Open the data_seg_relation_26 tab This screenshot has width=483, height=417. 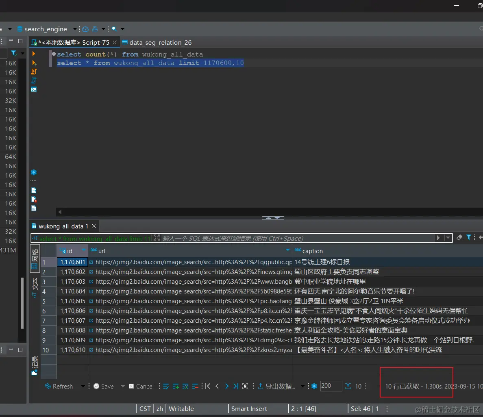[x=157, y=43]
